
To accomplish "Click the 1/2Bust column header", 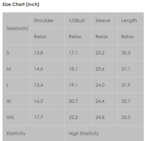I will pyautogui.click(x=77, y=21).
